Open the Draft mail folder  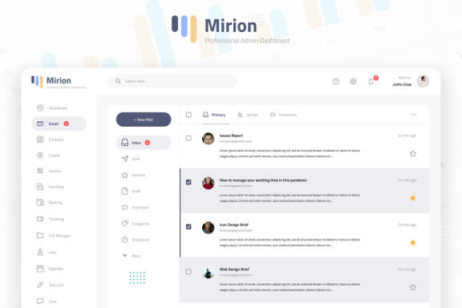[131, 191]
